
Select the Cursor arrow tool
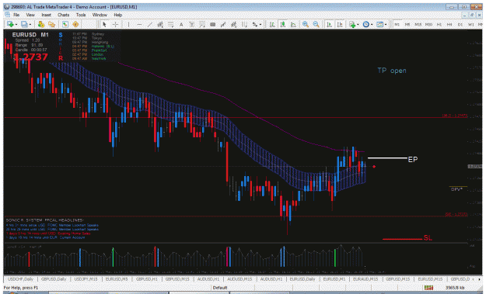(x=104, y=24)
